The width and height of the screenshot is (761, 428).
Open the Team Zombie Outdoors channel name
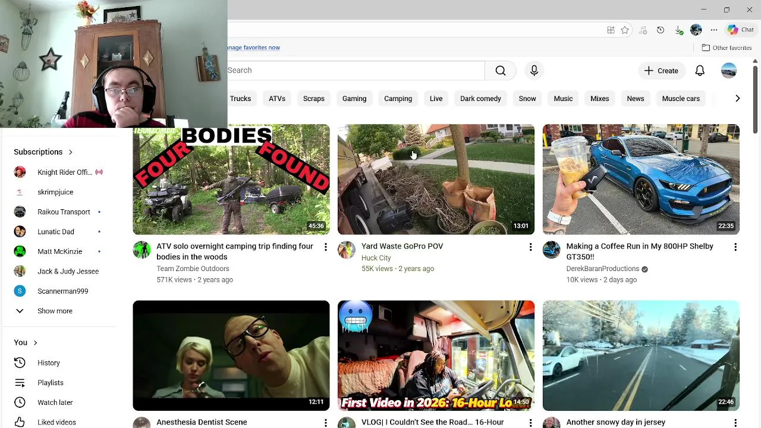point(193,269)
